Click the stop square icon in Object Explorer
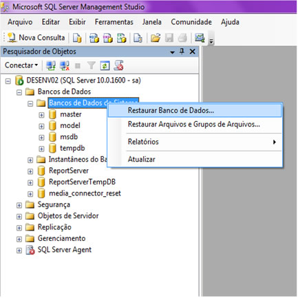Viewport: 298px width, 298px height. pyautogui.click(x=78, y=66)
